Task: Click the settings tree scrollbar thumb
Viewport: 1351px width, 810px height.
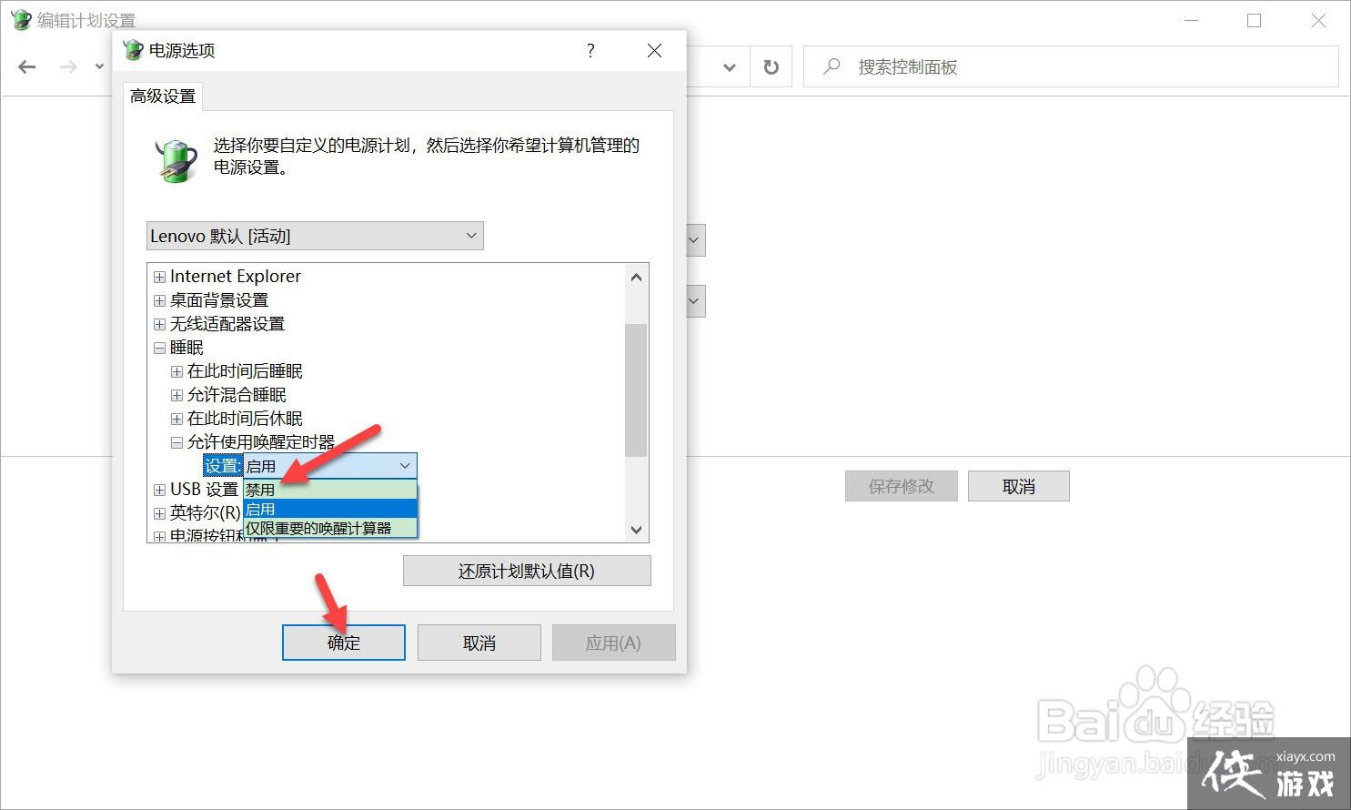Action: [636, 390]
